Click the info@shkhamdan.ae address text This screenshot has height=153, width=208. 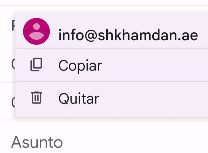coord(128,35)
